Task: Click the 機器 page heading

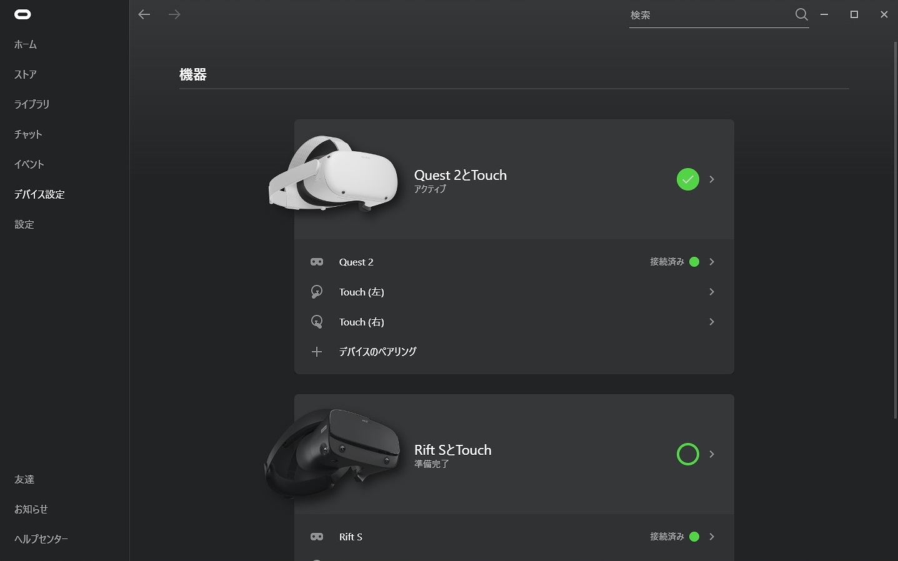Action: [193, 74]
